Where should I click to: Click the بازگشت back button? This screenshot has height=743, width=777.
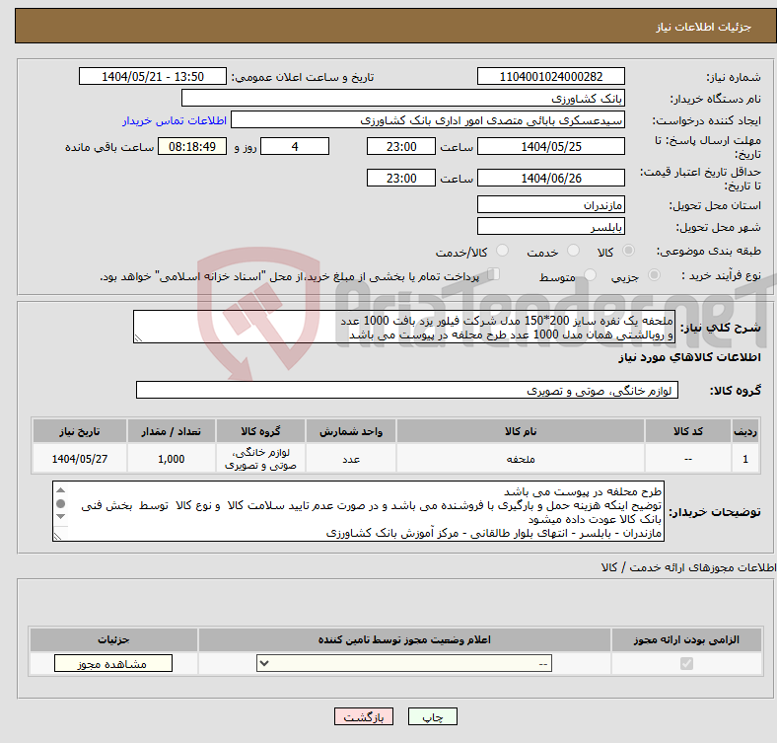pos(364,716)
